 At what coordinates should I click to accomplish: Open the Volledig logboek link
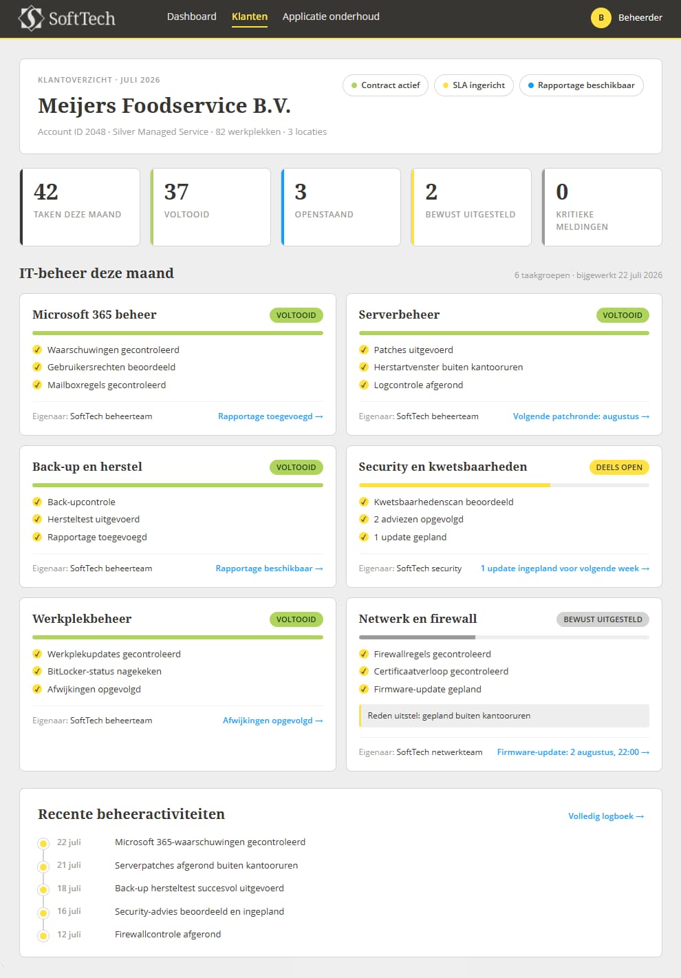click(x=606, y=816)
